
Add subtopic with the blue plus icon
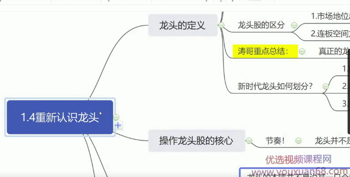click(118, 126)
